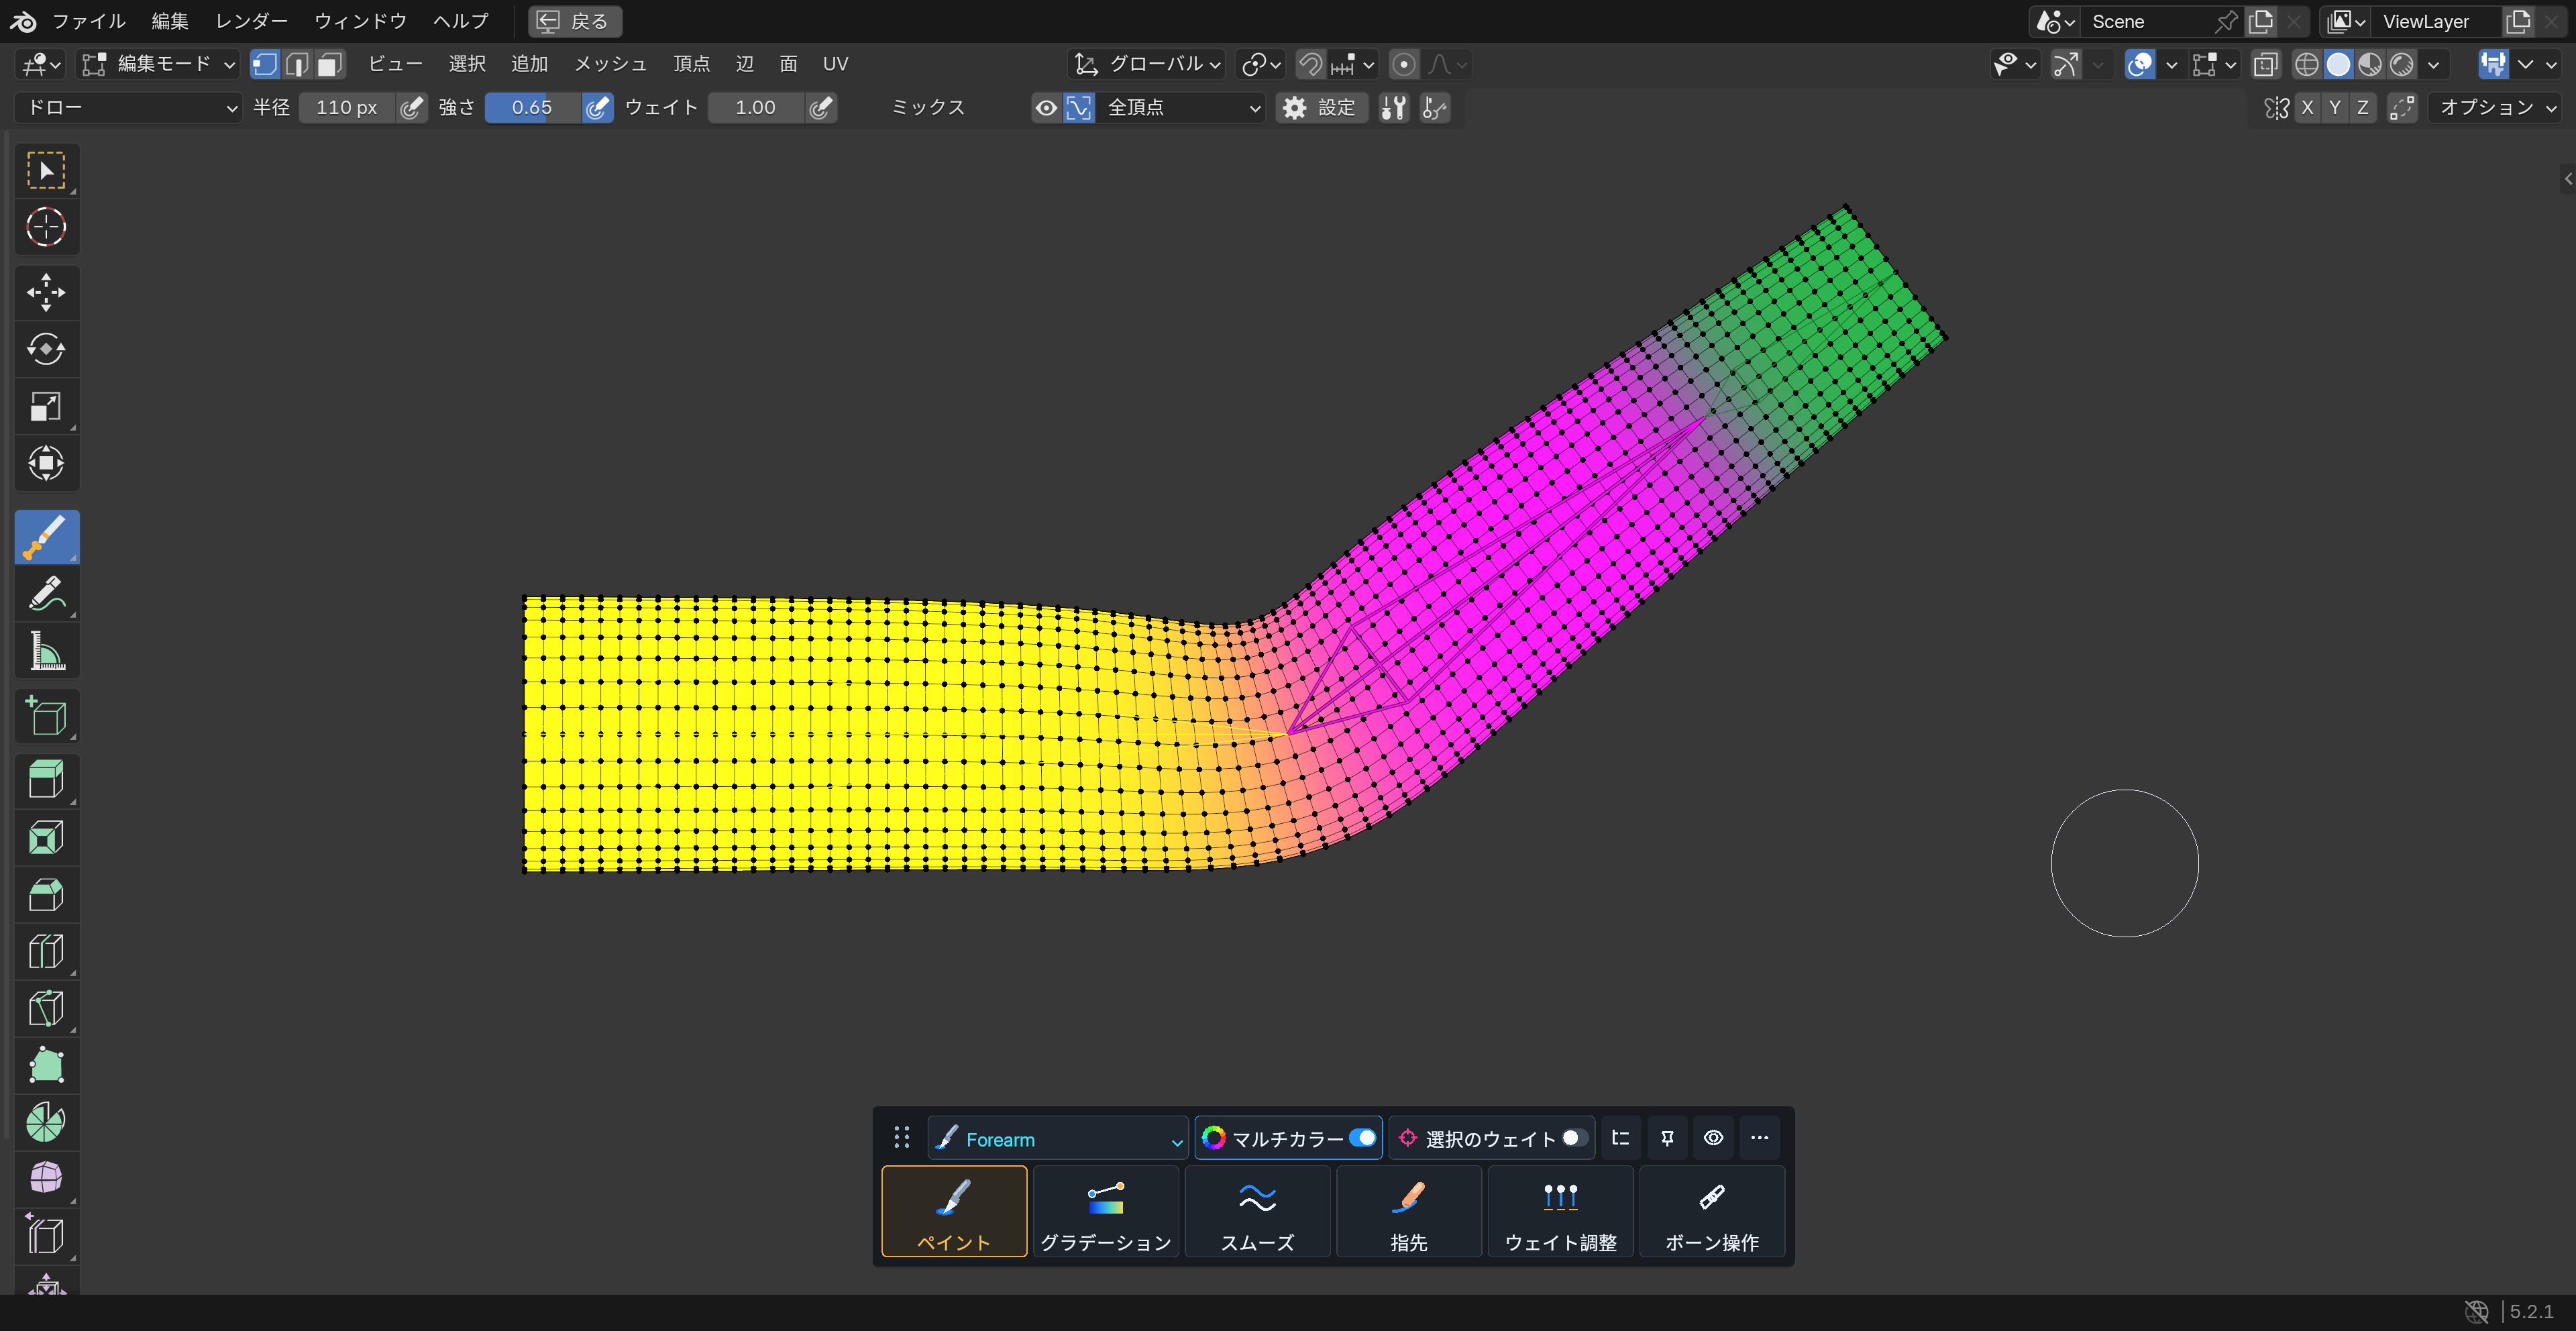This screenshot has width=2576, height=1331.
Task: Enable the 選択のウェイト toggle
Action: [1574, 1138]
